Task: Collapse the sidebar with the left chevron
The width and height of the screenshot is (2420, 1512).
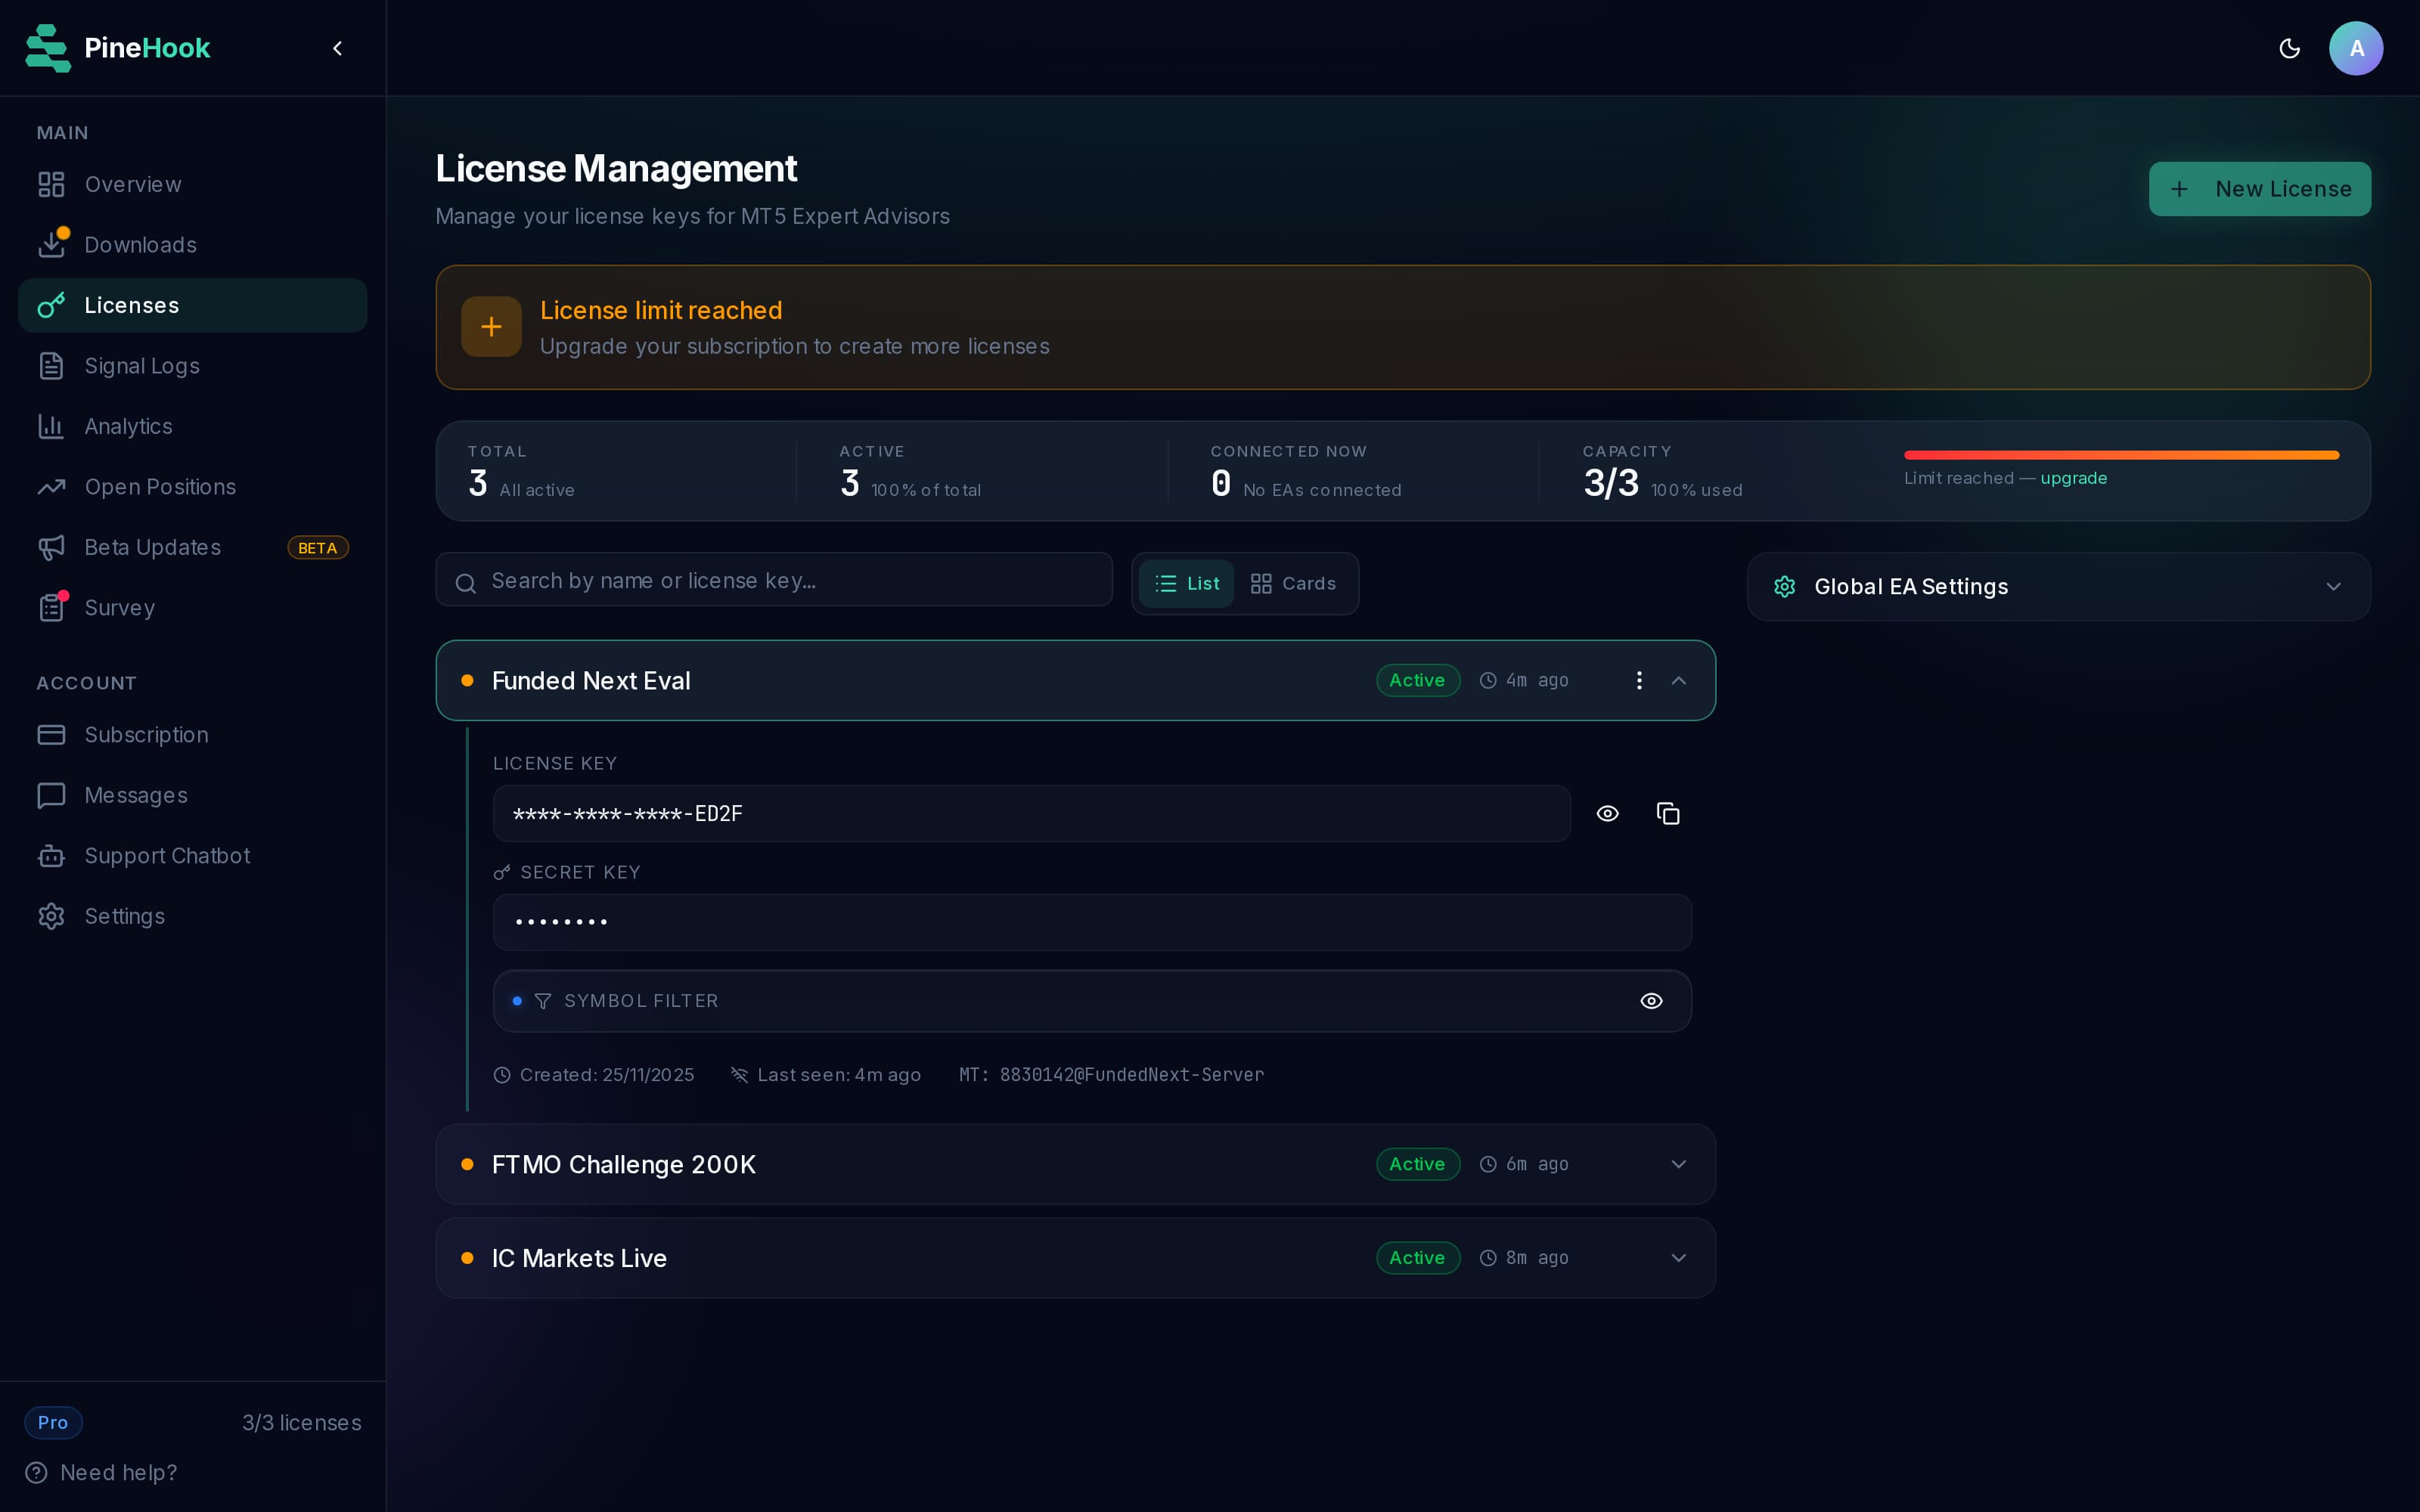Action: [338, 48]
